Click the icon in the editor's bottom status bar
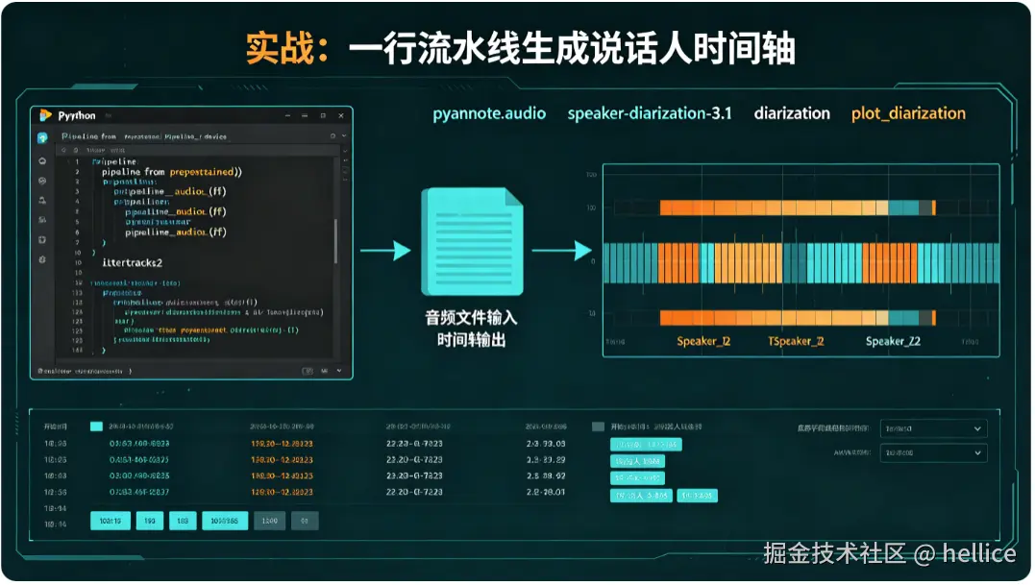 (x=308, y=372)
